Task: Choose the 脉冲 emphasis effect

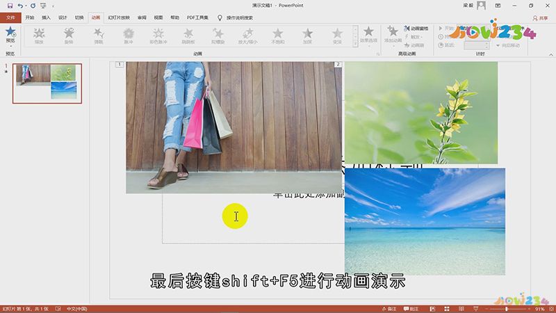Action: (129, 35)
